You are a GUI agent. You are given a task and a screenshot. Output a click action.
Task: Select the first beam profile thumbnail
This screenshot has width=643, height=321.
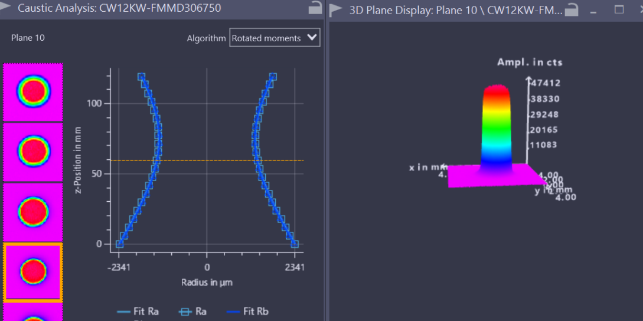click(x=33, y=92)
